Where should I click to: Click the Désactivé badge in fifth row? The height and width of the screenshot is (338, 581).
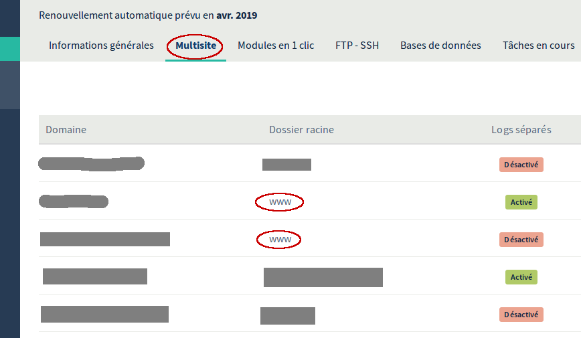(521, 315)
